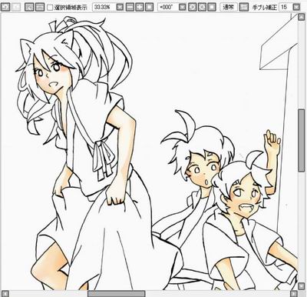Click the vertical scrollbar up arrow
307x297 pixels.
pyautogui.click(x=302, y=17)
